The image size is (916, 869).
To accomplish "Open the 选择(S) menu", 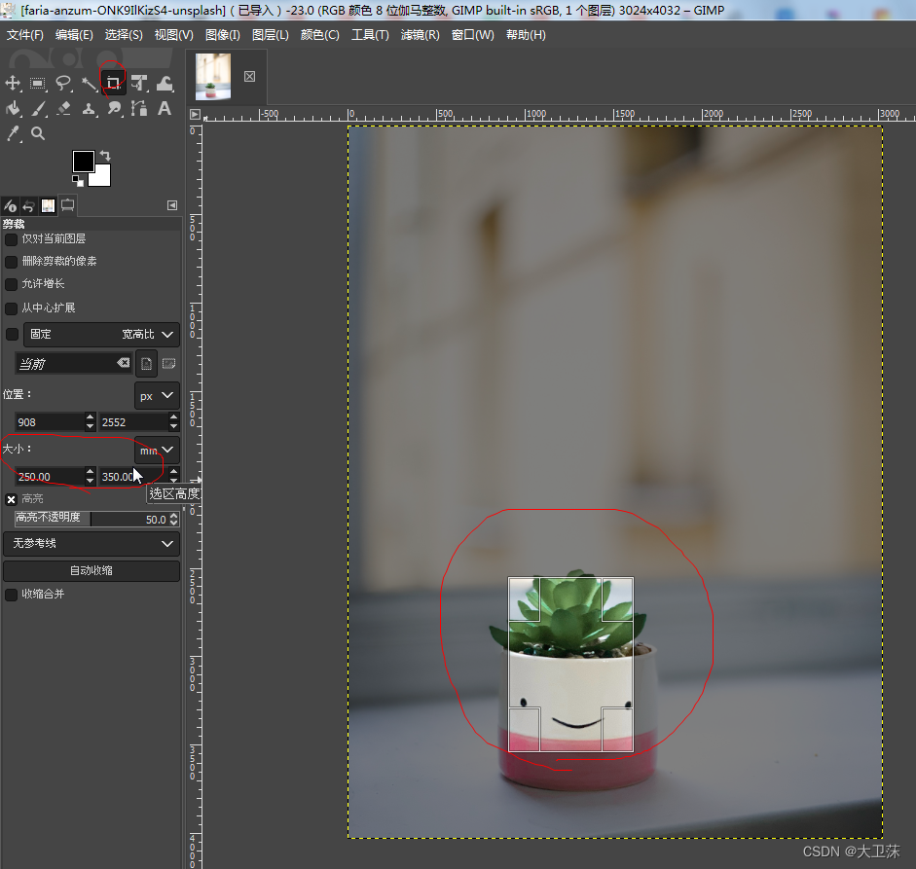I will pos(124,35).
